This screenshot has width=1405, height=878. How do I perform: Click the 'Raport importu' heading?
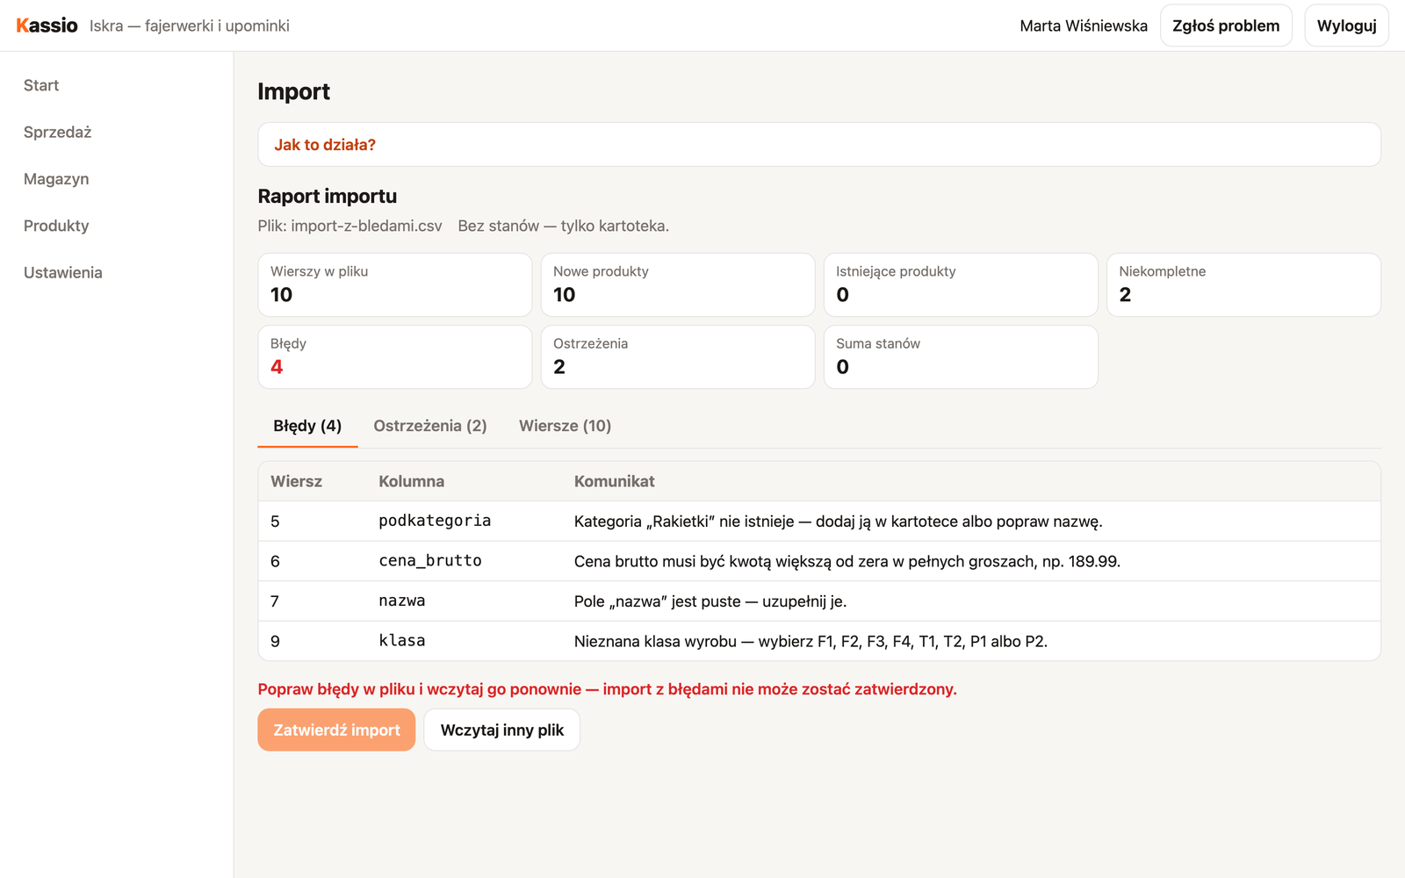coord(327,196)
